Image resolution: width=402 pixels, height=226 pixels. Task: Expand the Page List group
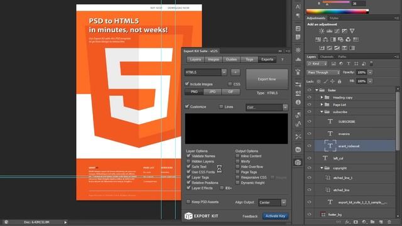pos(322,105)
